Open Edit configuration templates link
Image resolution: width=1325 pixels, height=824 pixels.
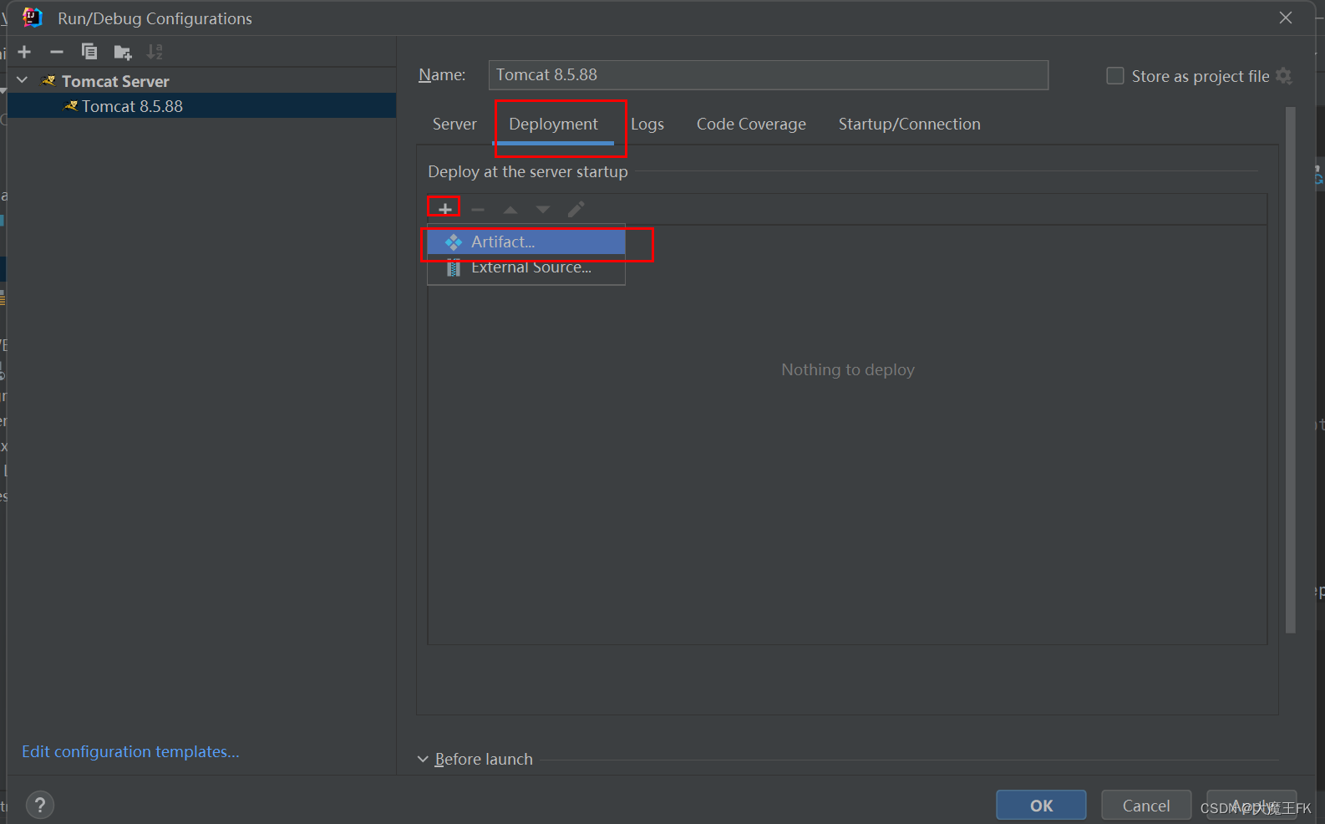coord(130,751)
